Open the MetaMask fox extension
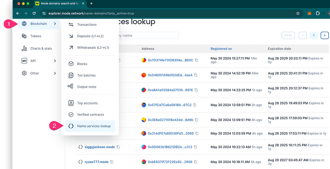Screen dimensions: 330x169 coord(309,13)
